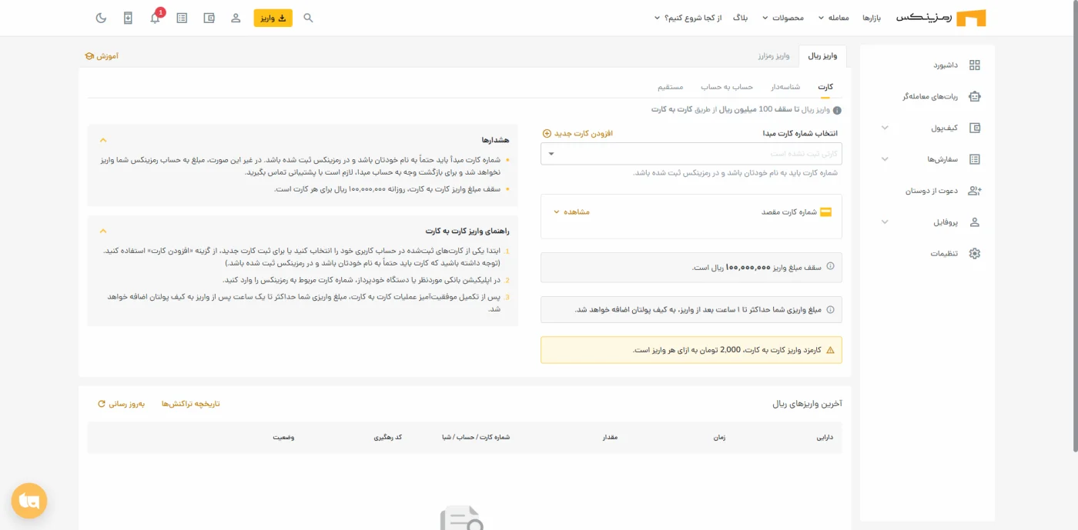
Task: Switch to the مستقیم sub-tab
Action: [x=671, y=87]
